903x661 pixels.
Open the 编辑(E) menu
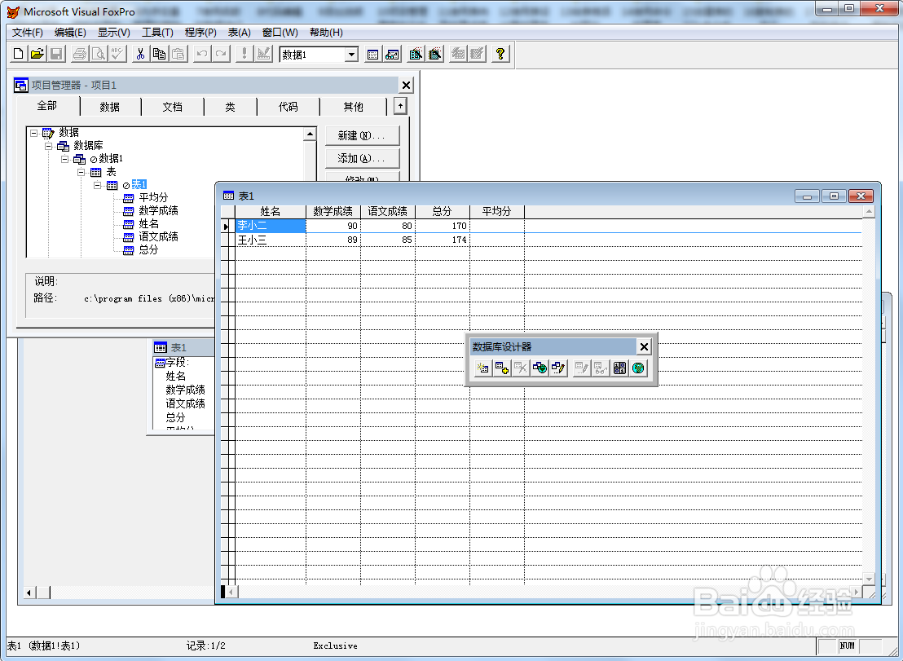pos(70,33)
